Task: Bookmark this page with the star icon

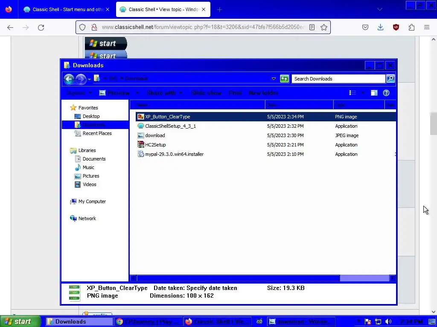Action: tap(323, 27)
